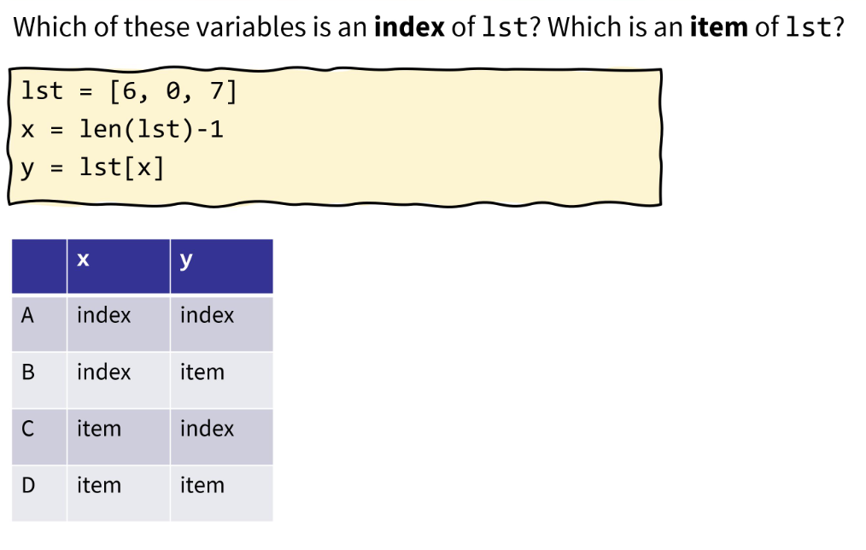This screenshot has width=866, height=550.
Task: Select the "item" cell under x in row C
Action: point(99,429)
